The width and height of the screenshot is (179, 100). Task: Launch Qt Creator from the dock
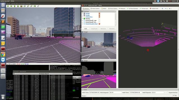coord(3,27)
